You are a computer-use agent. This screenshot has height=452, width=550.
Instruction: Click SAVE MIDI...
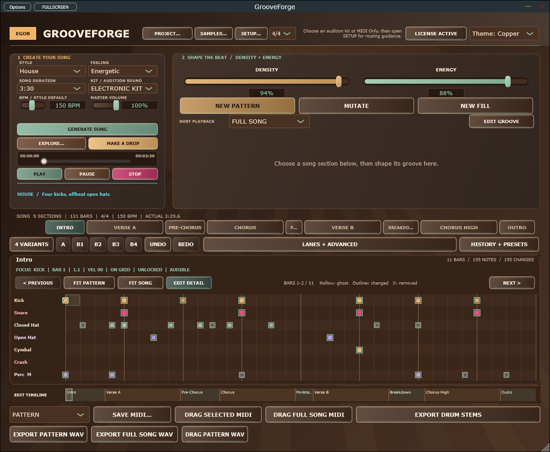point(132,414)
